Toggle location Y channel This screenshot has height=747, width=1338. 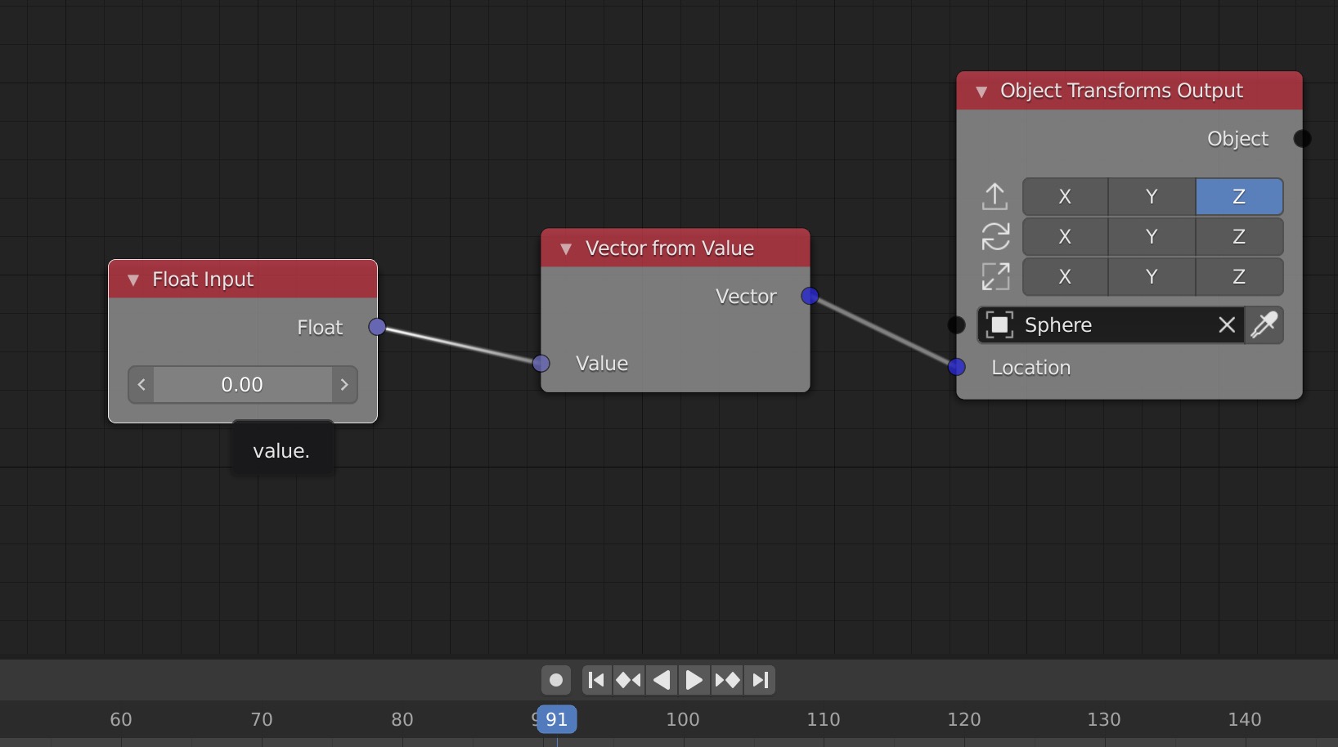pos(1152,197)
